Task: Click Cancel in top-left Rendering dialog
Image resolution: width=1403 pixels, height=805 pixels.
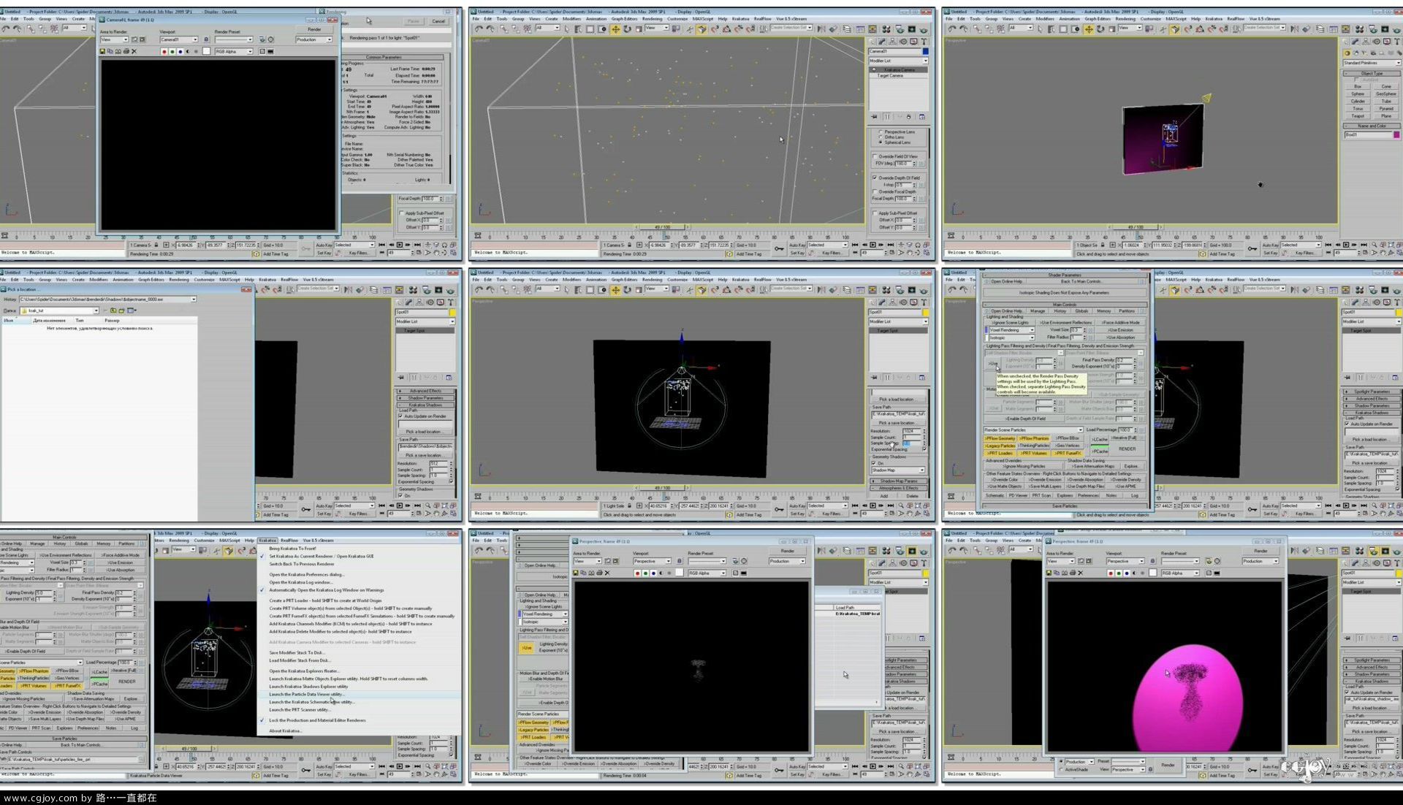Action: coord(438,21)
